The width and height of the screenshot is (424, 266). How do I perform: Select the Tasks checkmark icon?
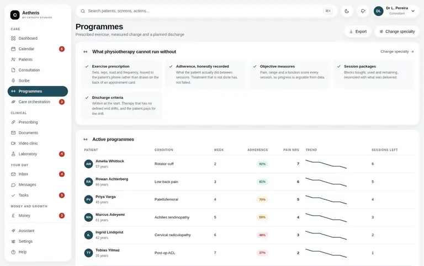13,195
